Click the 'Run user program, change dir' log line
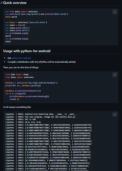Screen dimensions: 122x171 point(40,117)
